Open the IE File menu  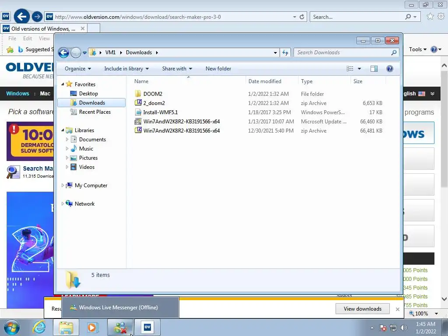click(12, 38)
